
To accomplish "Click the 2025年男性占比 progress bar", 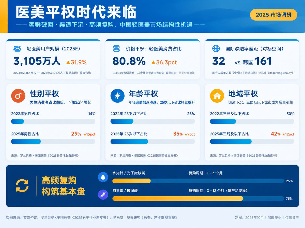I will pyautogui.click(x=53, y=141).
